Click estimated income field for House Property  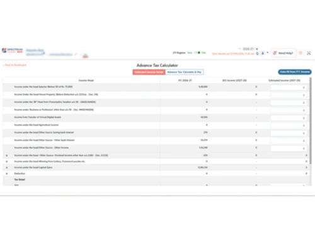point(288,95)
